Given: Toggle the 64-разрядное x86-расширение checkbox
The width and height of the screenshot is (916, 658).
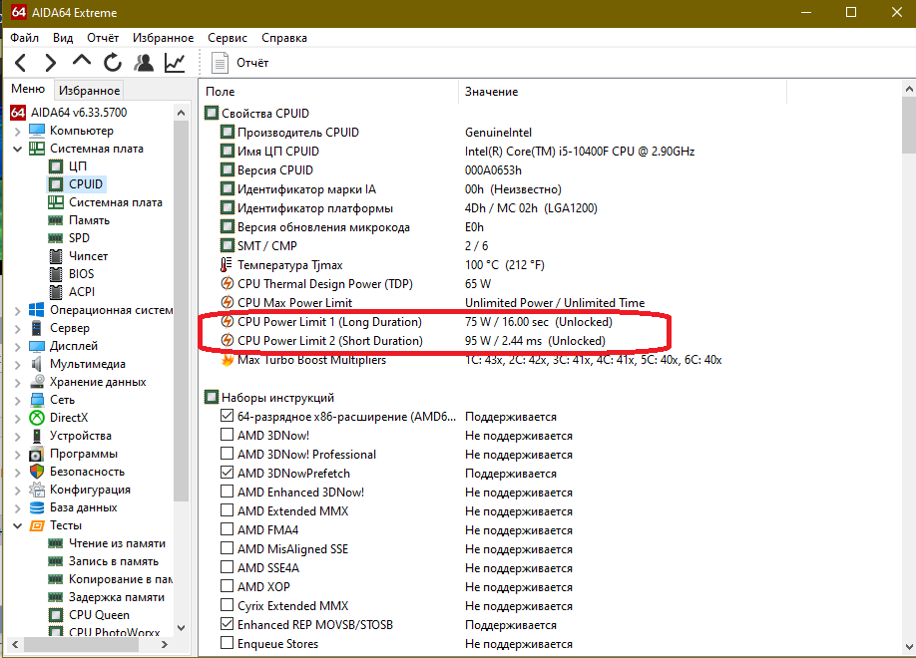Looking at the screenshot, I should pyautogui.click(x=227, y=416).
